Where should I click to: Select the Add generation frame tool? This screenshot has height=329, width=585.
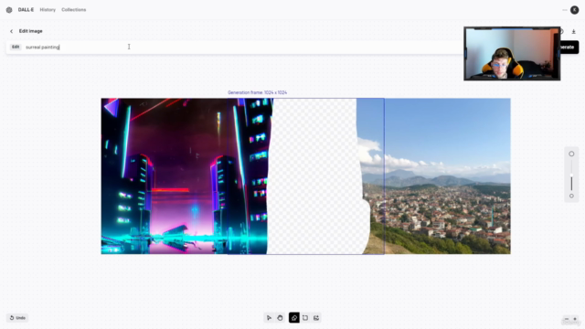click(305, 318)
